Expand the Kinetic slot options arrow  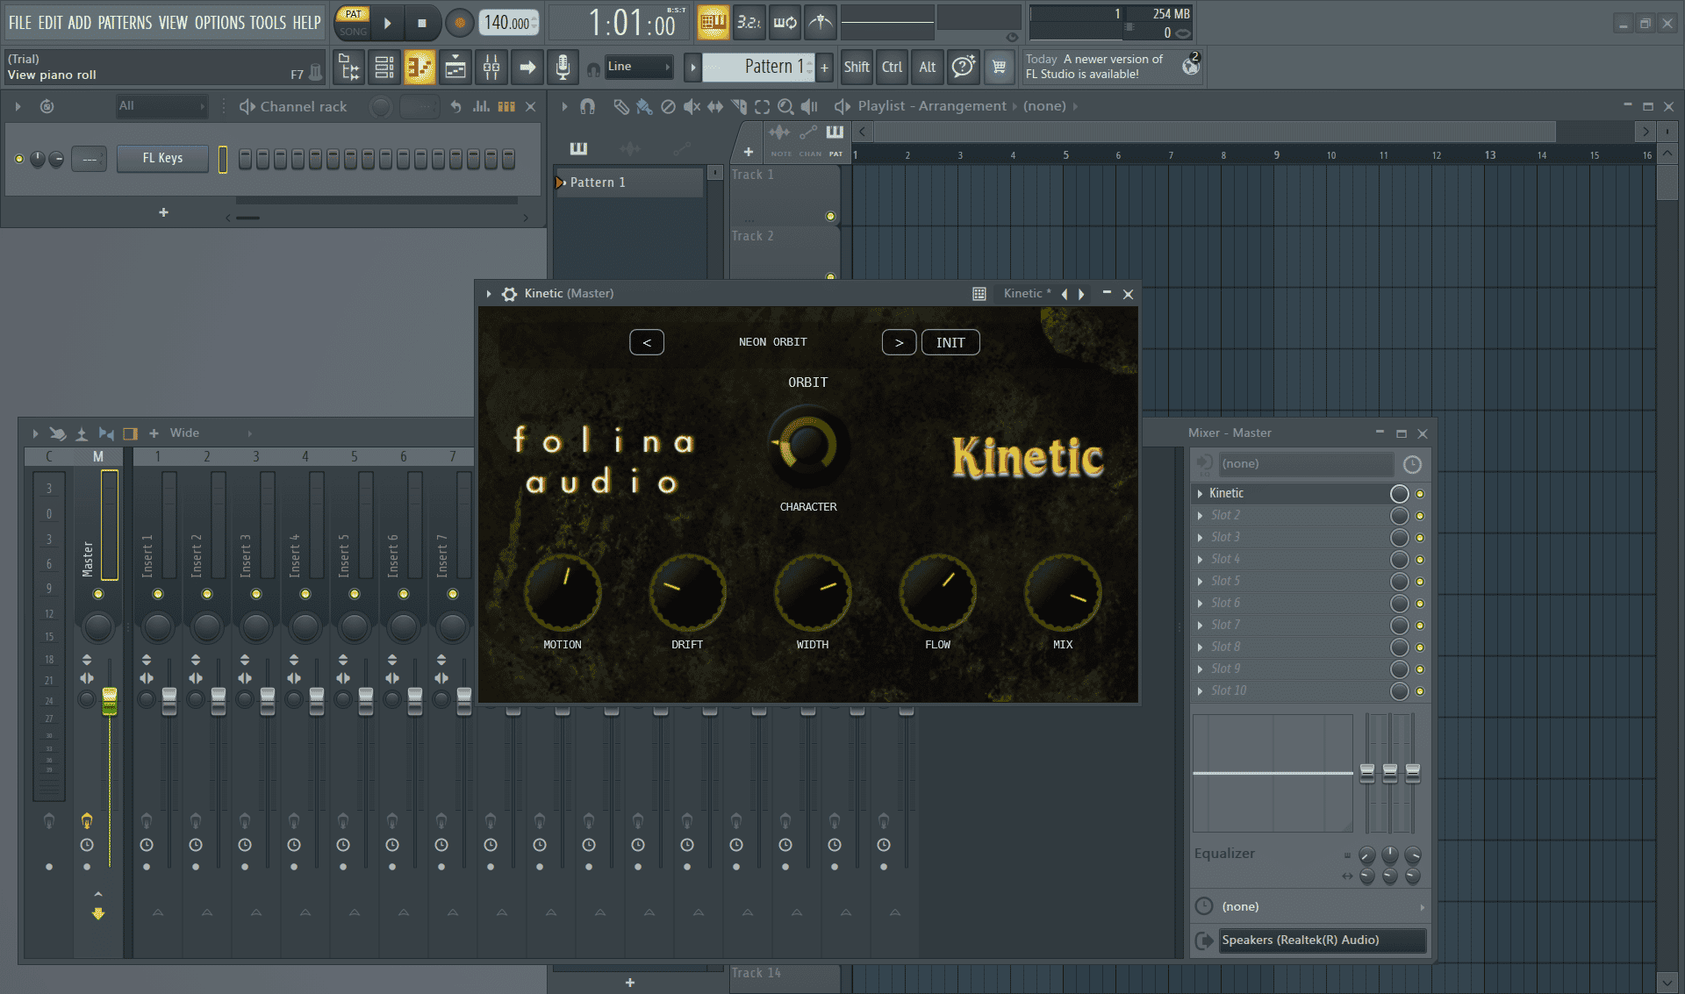[x=1200, y=494]
